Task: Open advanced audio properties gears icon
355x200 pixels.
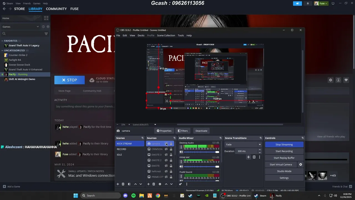Action: (180, 184)
